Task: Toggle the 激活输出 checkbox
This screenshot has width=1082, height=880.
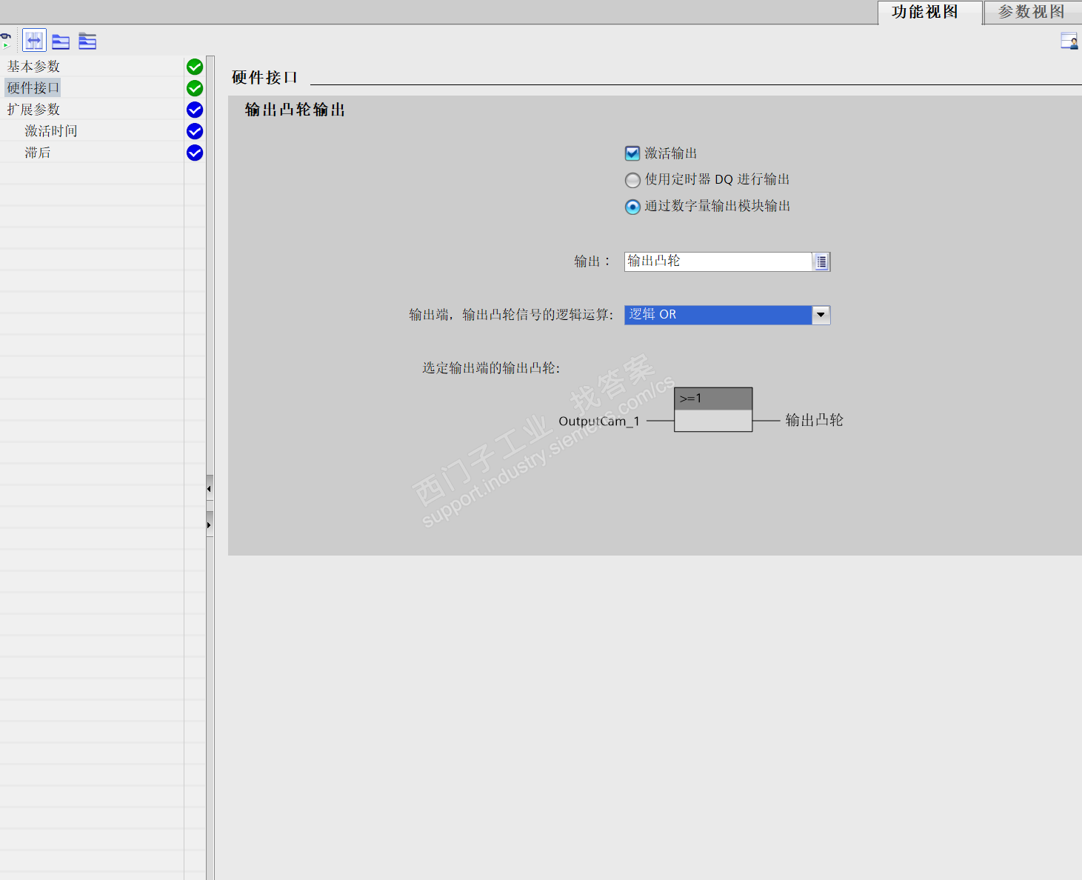Action: pos(632,153)
